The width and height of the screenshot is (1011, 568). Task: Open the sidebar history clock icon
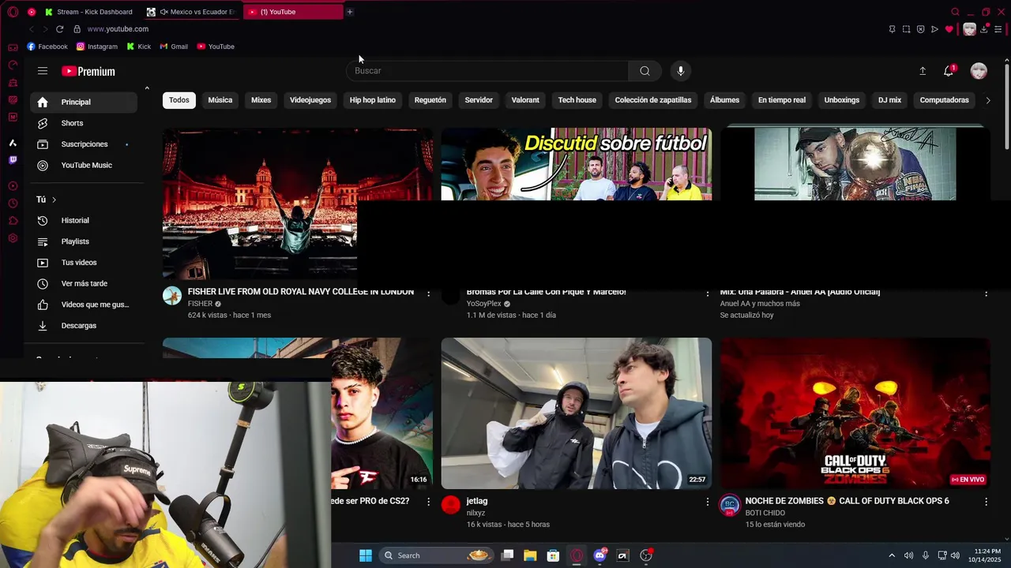[13, 204]
